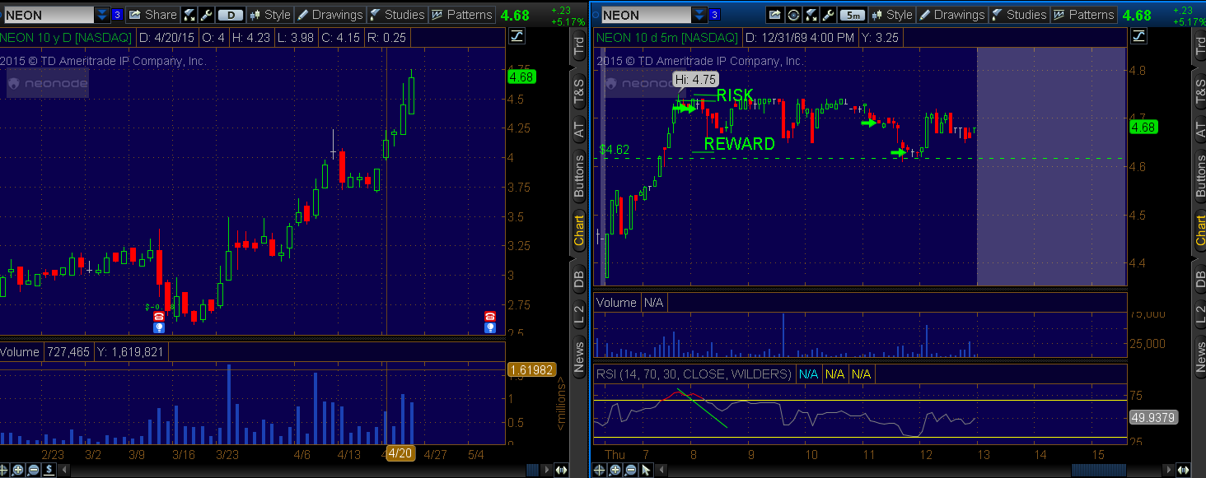Screen dimensions: 1206x478
Task: Open Patterns menu in left daily chart
Action: click(461, 15)
